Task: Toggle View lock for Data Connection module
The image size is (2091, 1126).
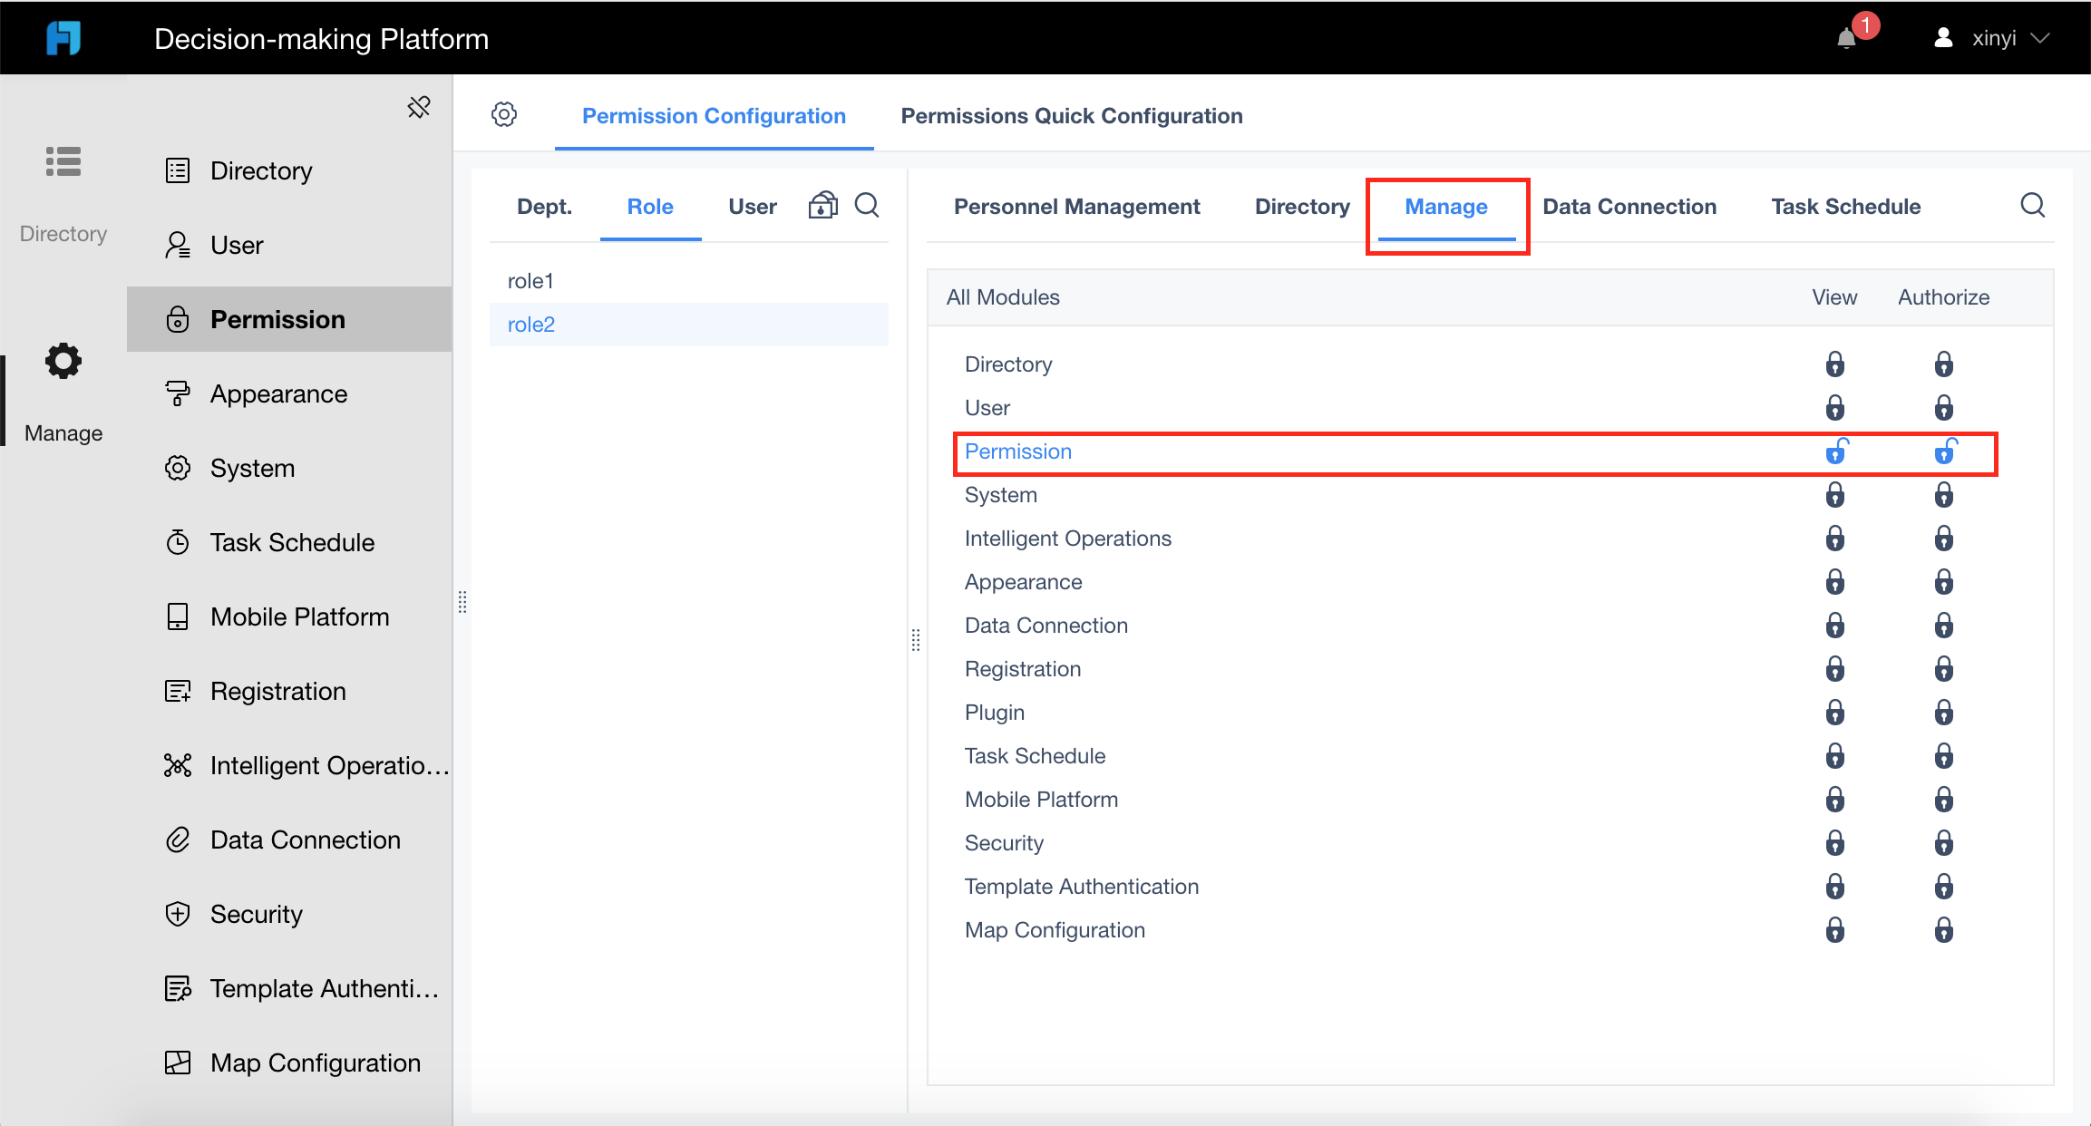Action: point(1835,626)
